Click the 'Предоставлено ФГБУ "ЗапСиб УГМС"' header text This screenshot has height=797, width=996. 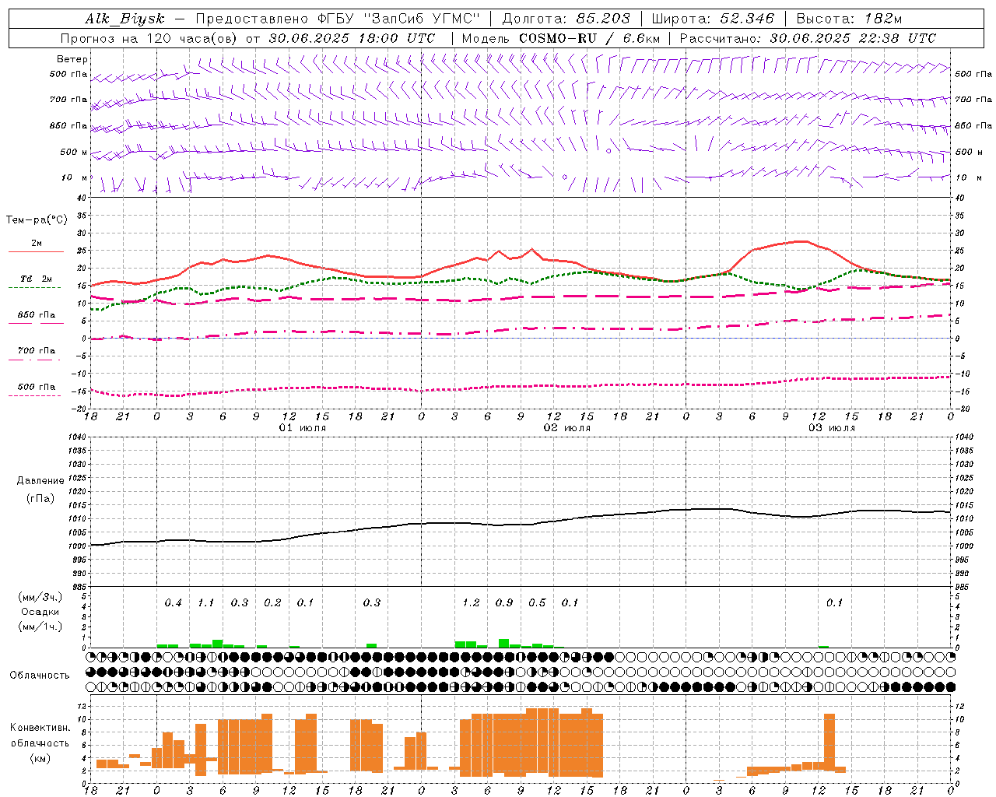point(338,19)
